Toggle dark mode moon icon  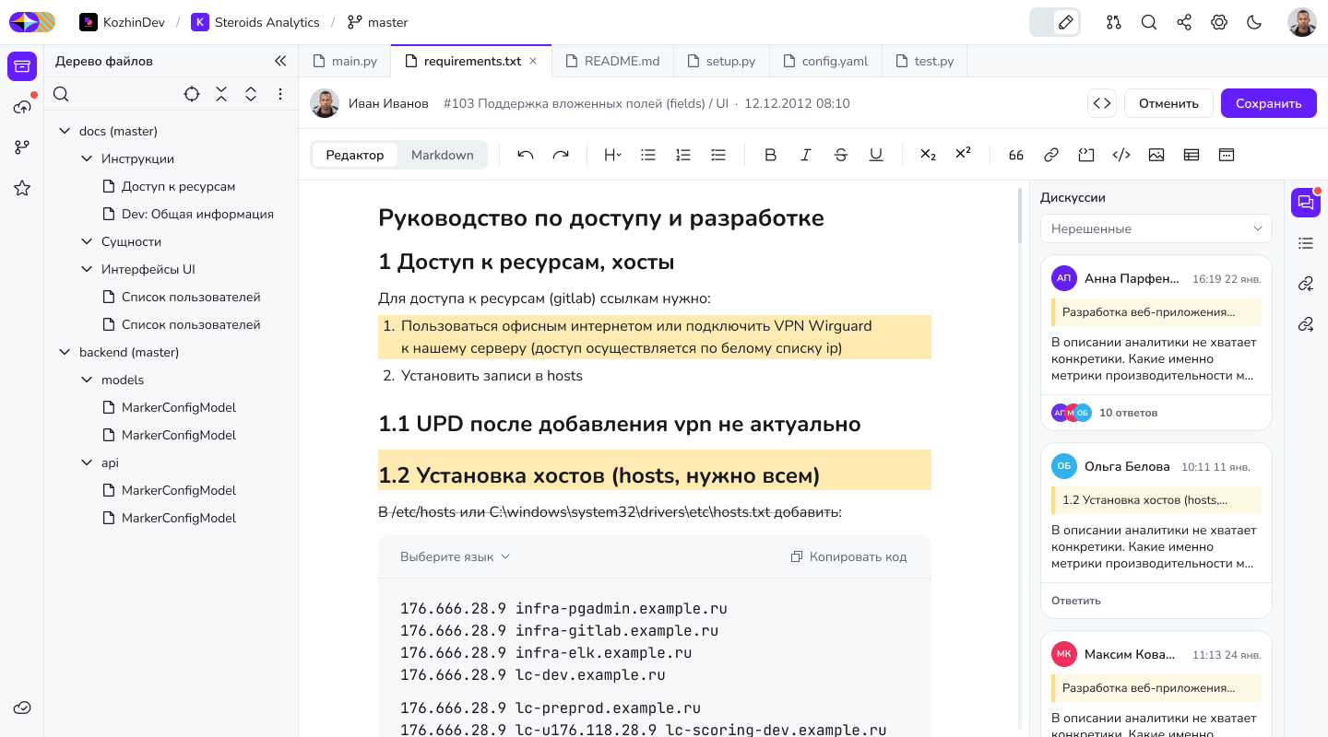click(x=1254, y=22)
